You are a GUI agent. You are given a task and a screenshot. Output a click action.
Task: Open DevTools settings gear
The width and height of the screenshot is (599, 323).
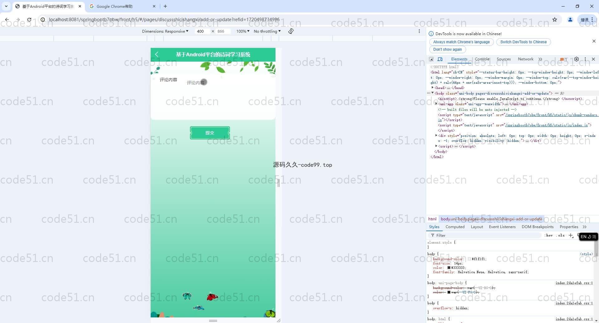point(577,59)
